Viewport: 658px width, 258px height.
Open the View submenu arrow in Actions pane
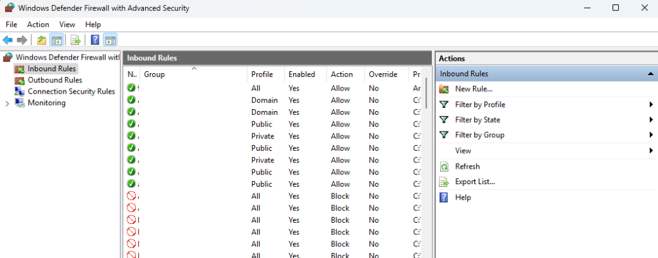click(x=651, y=150)
